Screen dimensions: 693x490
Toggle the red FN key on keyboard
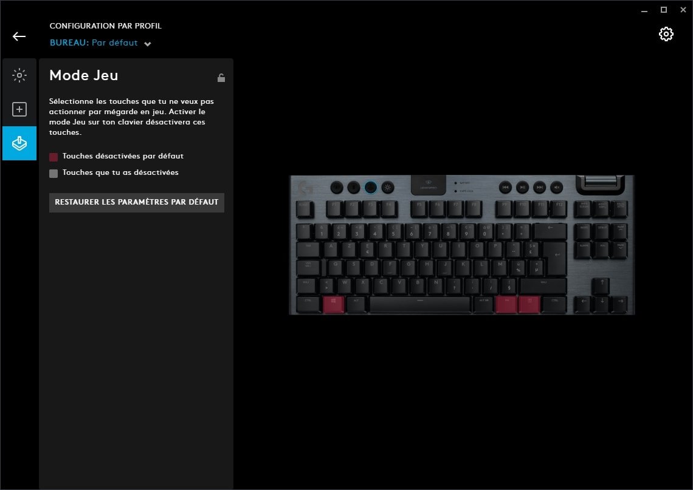pos(506,305)
